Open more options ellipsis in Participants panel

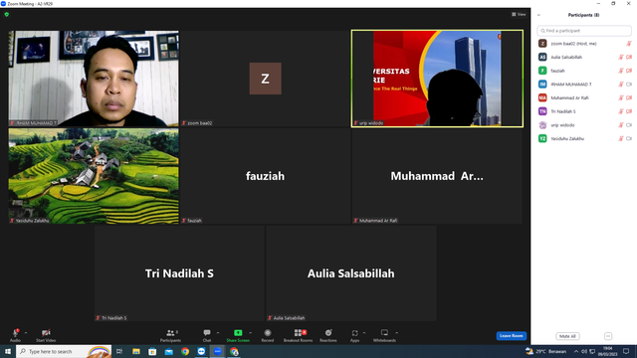[608, 336]
